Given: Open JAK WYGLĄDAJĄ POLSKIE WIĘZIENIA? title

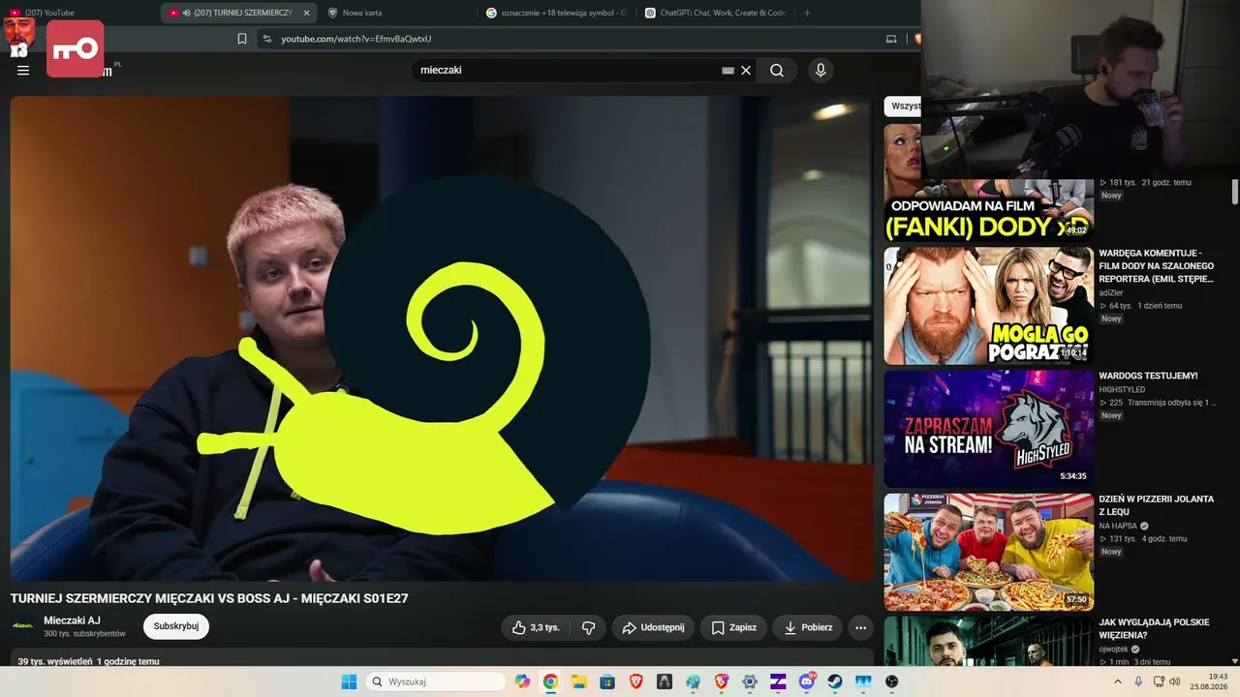Looking at the screenshot, I should [1154, 628].
